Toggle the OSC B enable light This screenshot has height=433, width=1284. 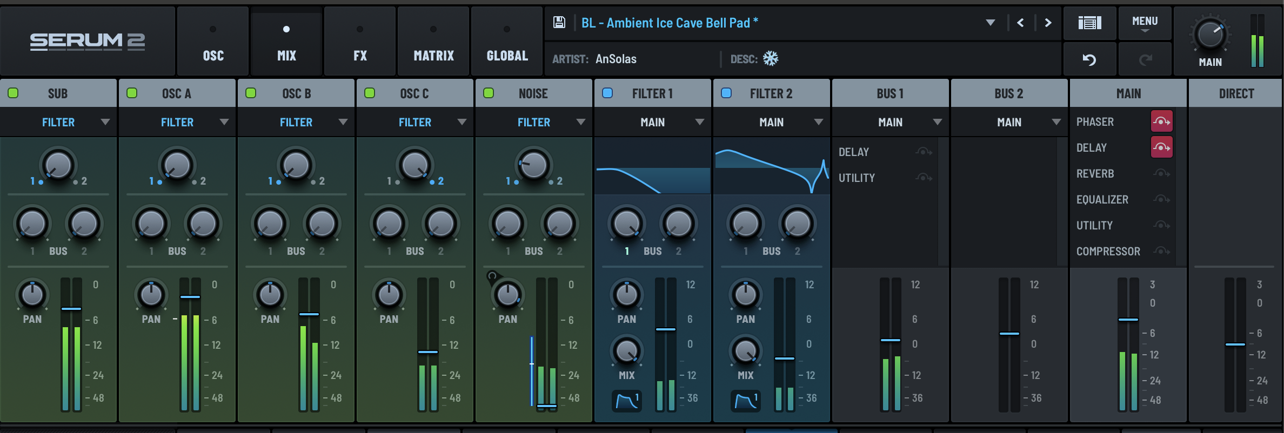point(251,93)
